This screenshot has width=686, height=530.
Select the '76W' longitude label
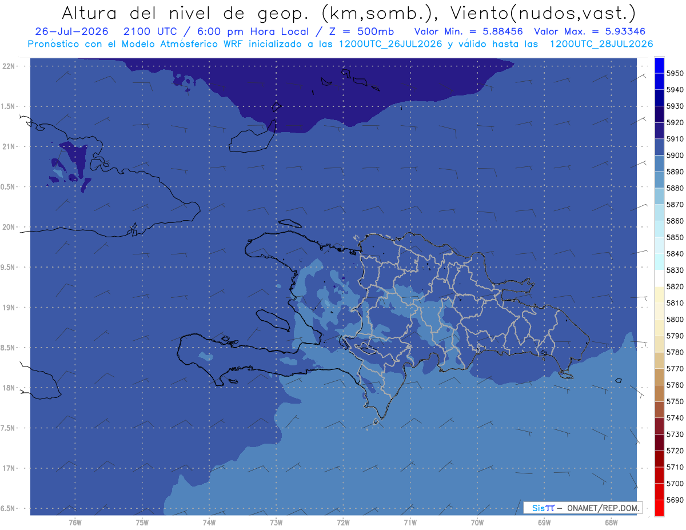point(75,523)
